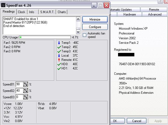This screenshot has width=168, height=125.
Task: Click the 'SMART Enabled for drive 1' line
Action: pyautogui.click(x=21, y=19)
